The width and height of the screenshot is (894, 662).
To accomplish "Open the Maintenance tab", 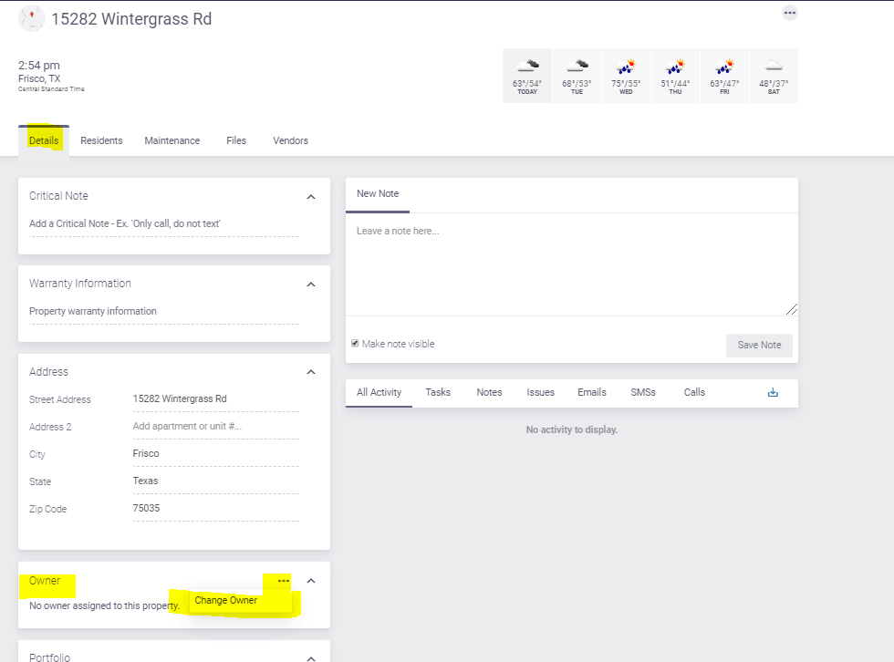I will tap(172, 140).
